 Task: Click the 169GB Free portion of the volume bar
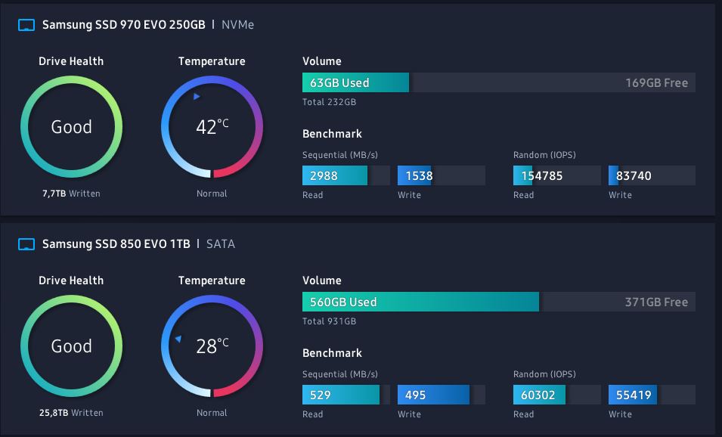552,82
